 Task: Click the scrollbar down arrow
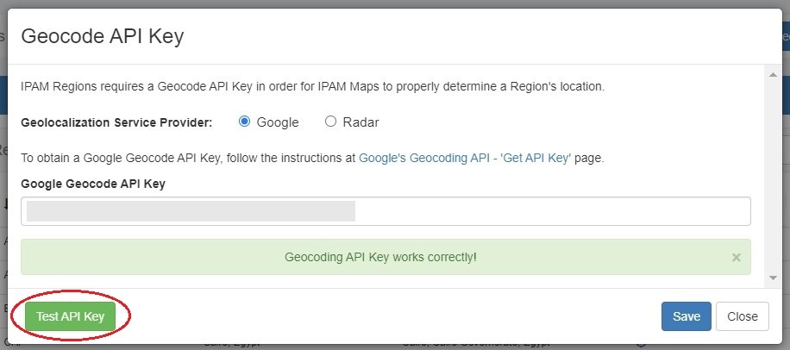pyautogui.click(x=774, y=278)
